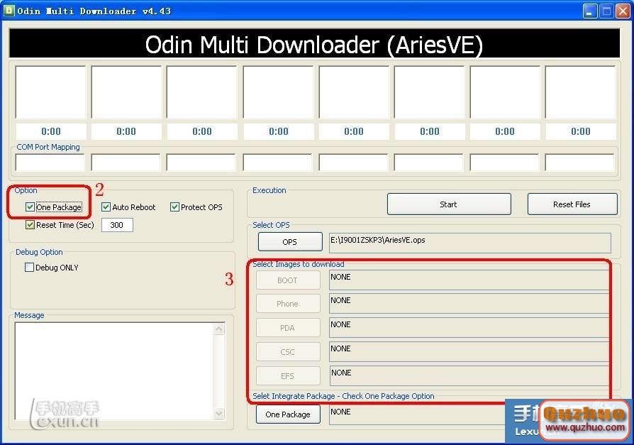Click the BOOT image button
This screenshot has width=634, height=445.
coord(288,280)
